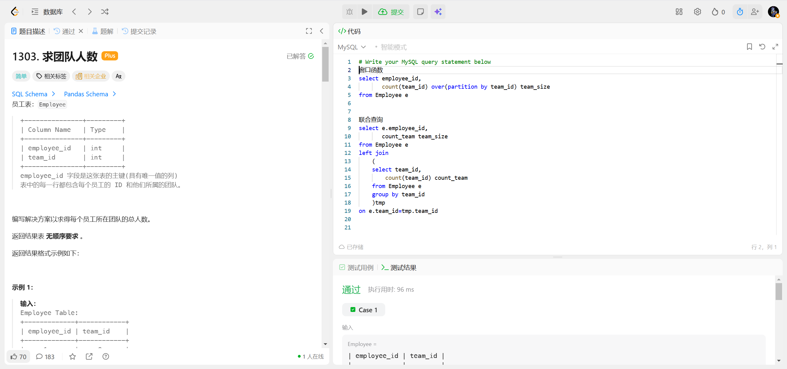787x369 pixels.
Task: Click the Run code play button
Action: click(x=364, y=12)
